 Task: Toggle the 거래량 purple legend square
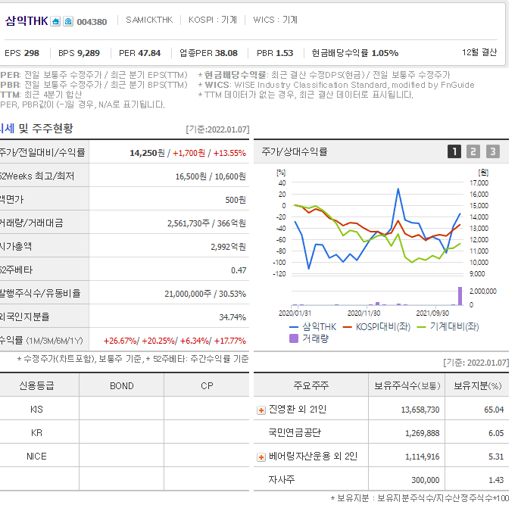309,338
